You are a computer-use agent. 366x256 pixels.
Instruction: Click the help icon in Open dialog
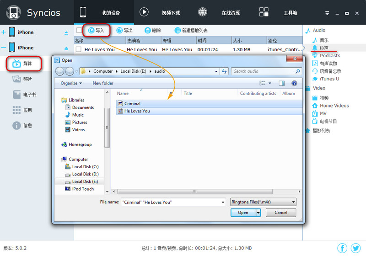point(294,83)
